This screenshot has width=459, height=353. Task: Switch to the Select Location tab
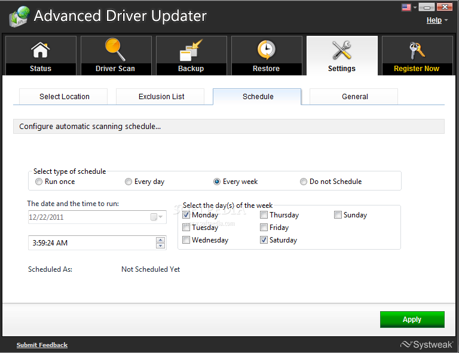click(63, 97)
